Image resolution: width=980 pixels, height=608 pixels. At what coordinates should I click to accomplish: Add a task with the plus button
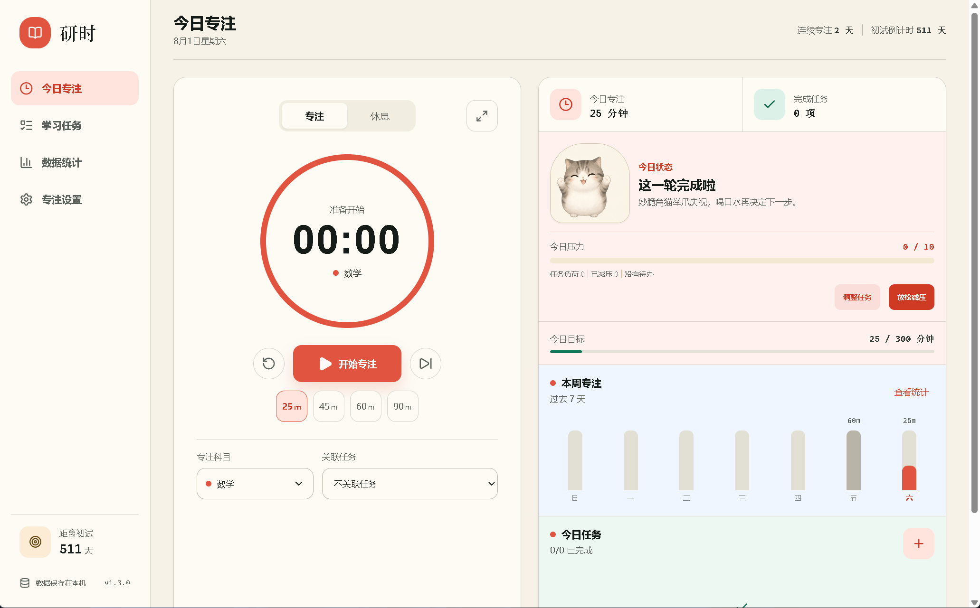point(919,543)
